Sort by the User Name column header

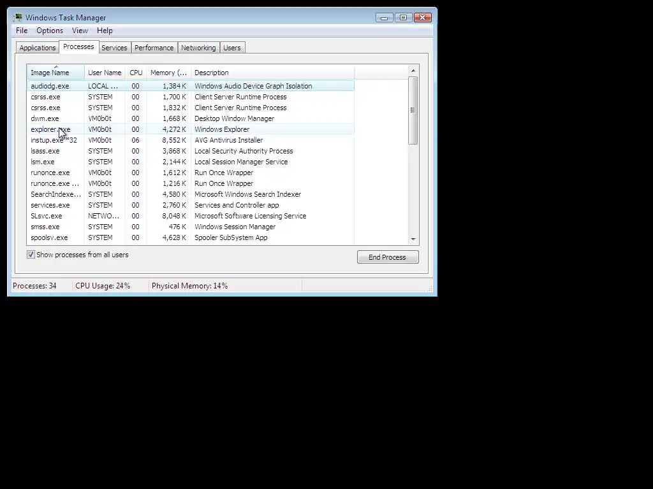click(x=105, y=73)
